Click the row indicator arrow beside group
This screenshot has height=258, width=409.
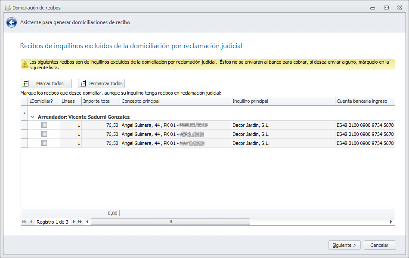pyautogui.click(x=24, y=114)
